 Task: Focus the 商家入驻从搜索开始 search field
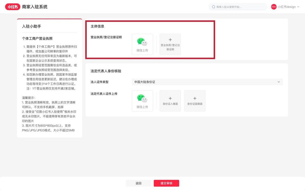click(238, 7)
